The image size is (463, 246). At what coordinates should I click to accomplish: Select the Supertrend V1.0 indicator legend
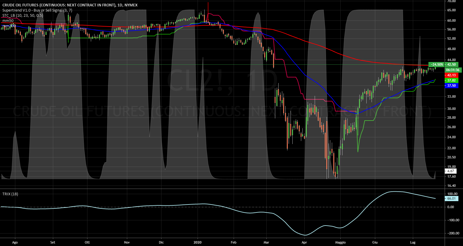pos(37,10)
